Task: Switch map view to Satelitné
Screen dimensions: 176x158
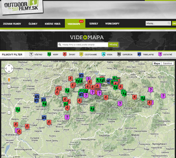Action: 167,64
